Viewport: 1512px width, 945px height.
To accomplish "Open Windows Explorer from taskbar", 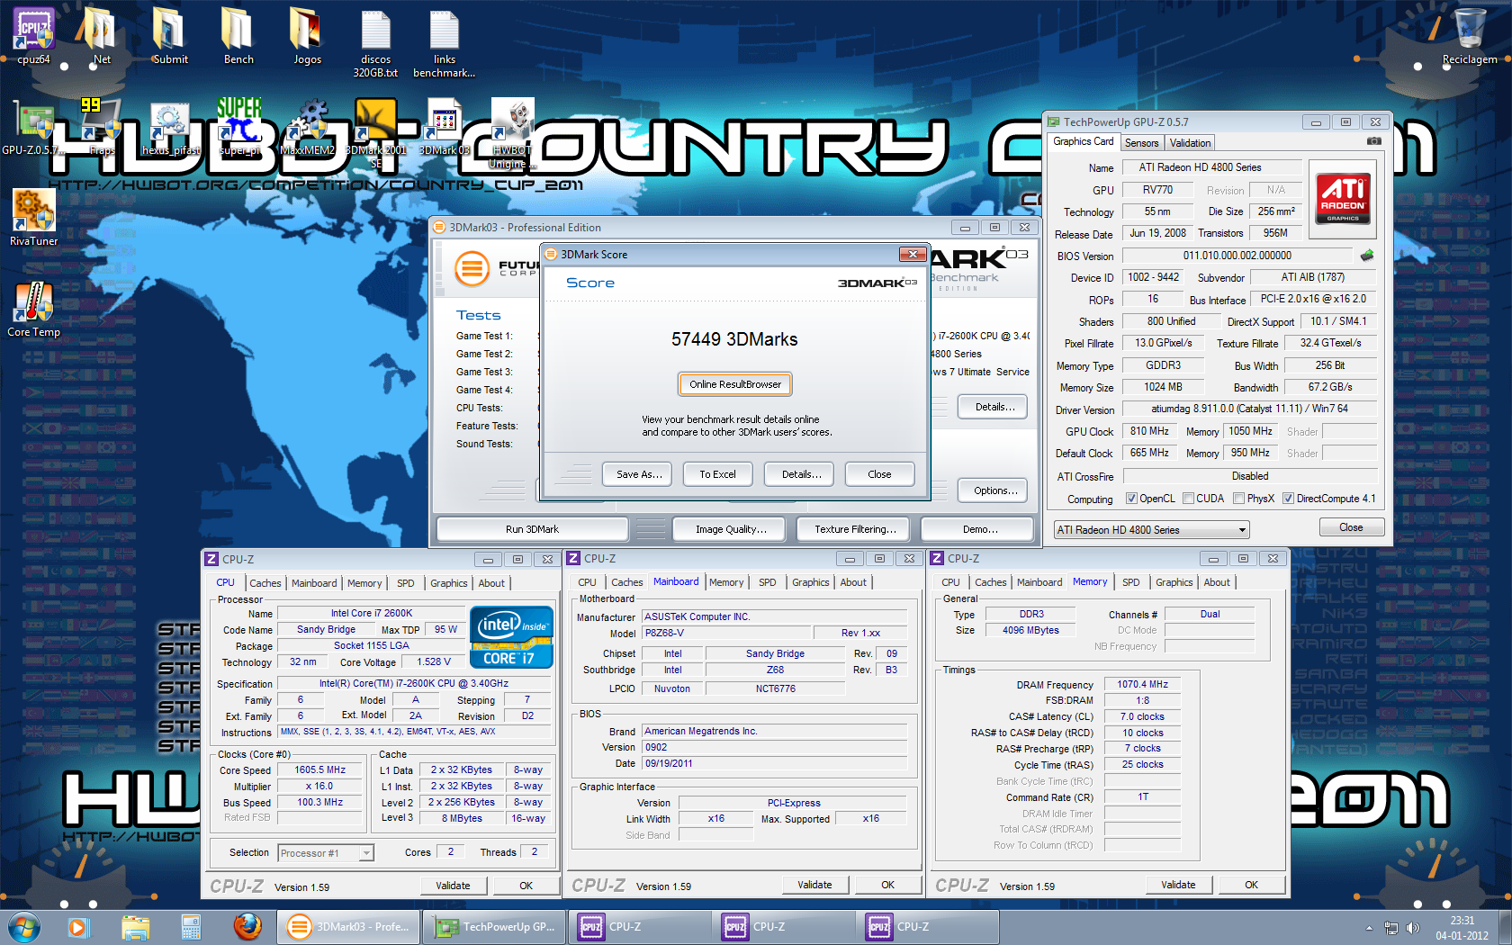I will click(x=135, y=926).
